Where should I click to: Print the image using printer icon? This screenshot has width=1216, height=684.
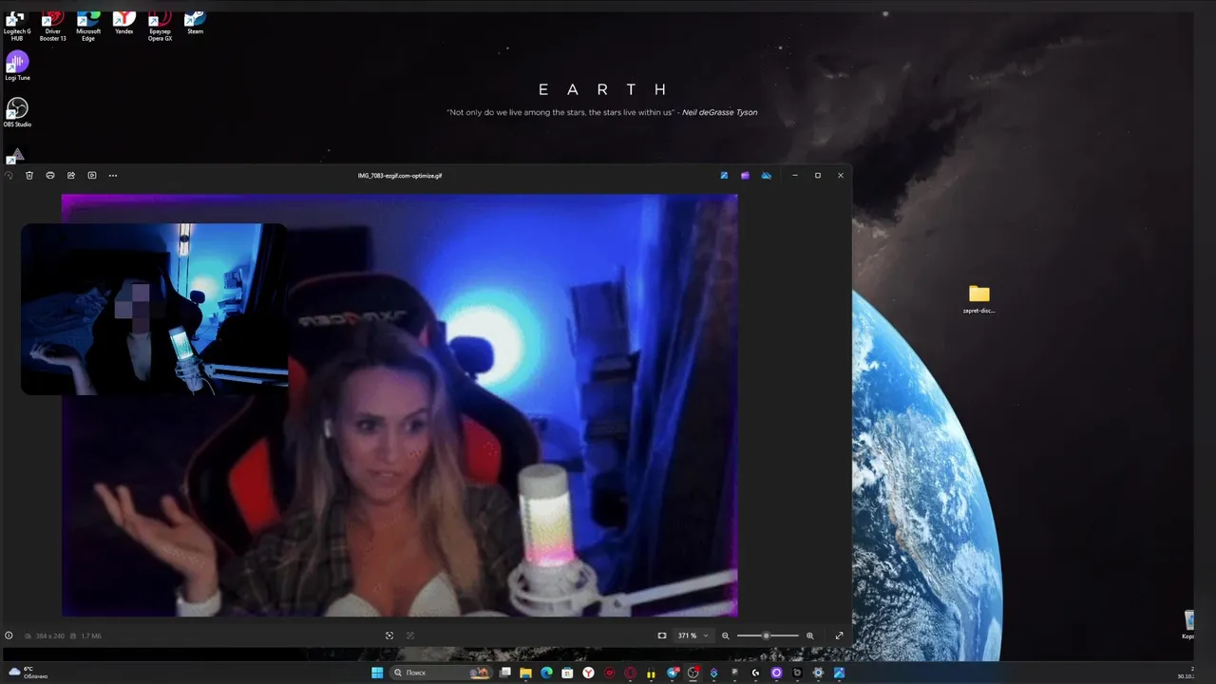(x=50, y=176)
